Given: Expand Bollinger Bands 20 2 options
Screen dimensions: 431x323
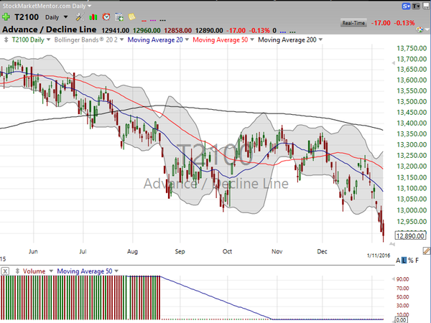Looking at the screenshot, I should pos(122,39).
